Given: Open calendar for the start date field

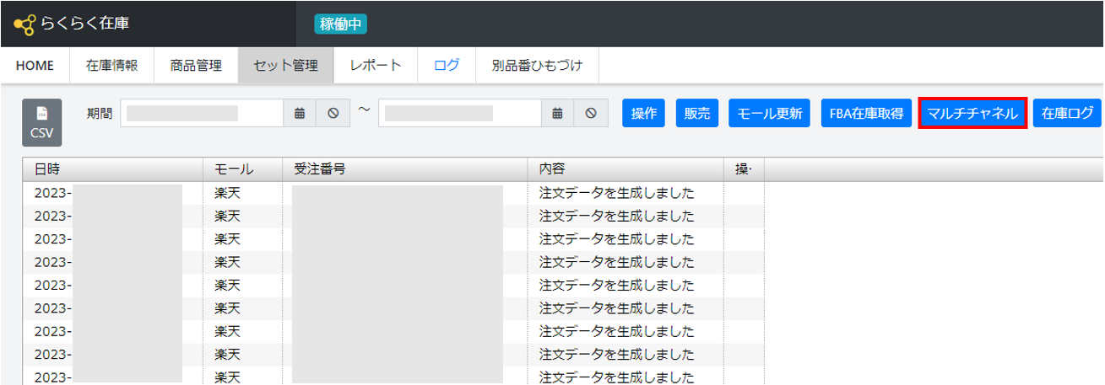Looking at the screenshot, I should (299, 113).
